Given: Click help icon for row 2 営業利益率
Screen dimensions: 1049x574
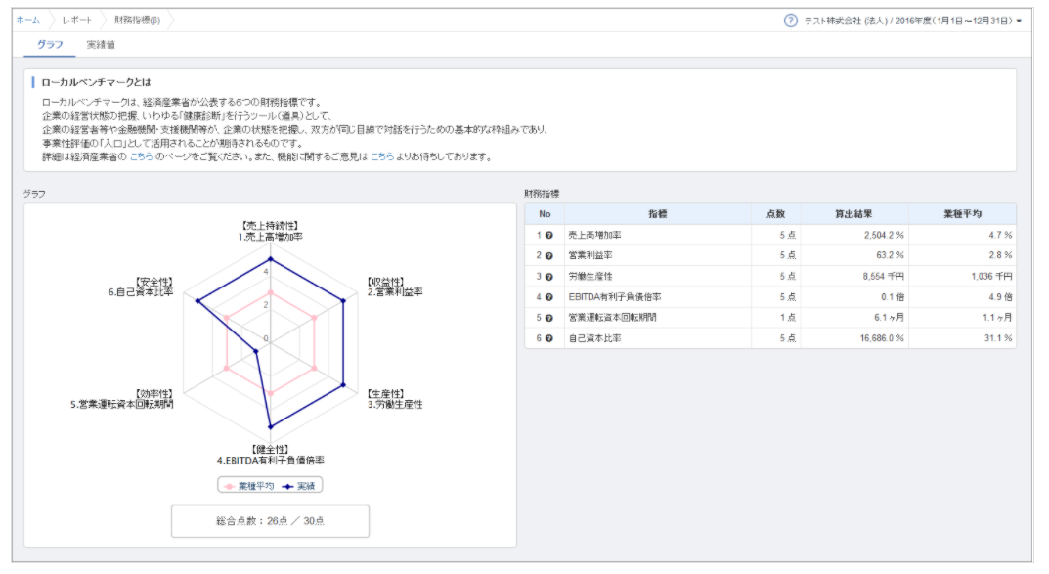Looking at the screenshot, I should 549,256.
